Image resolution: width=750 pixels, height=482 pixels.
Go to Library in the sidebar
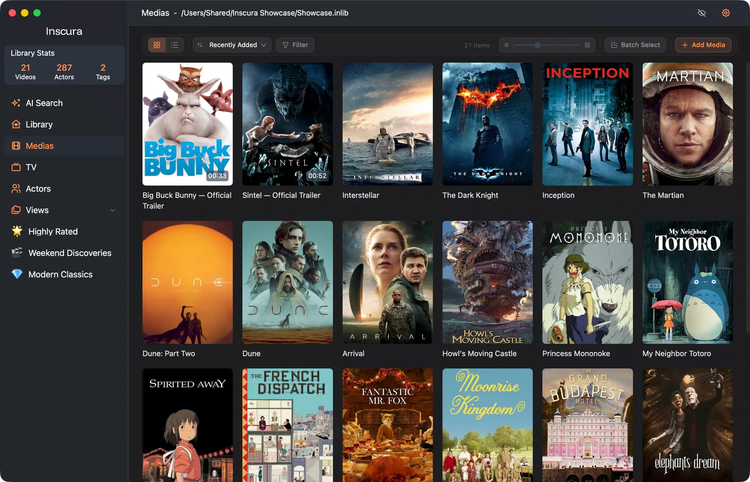pos(64,125)
